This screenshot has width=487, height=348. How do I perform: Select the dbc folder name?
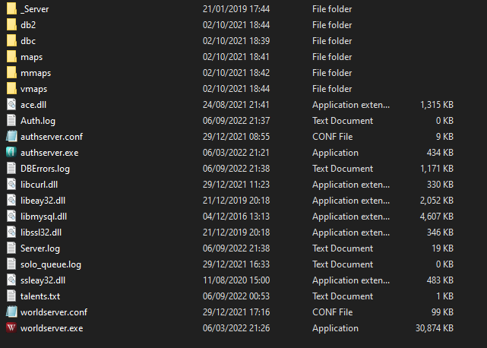(28, 41)
